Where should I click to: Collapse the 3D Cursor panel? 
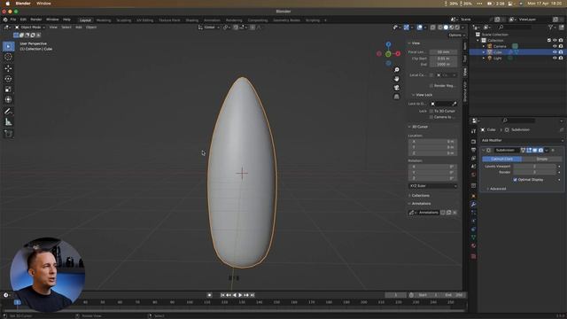click(x=419, y=127)
